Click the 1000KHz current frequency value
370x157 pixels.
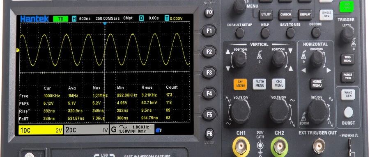coord(52,96)
